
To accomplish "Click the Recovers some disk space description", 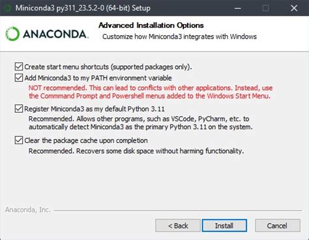I will pos(136,151).
